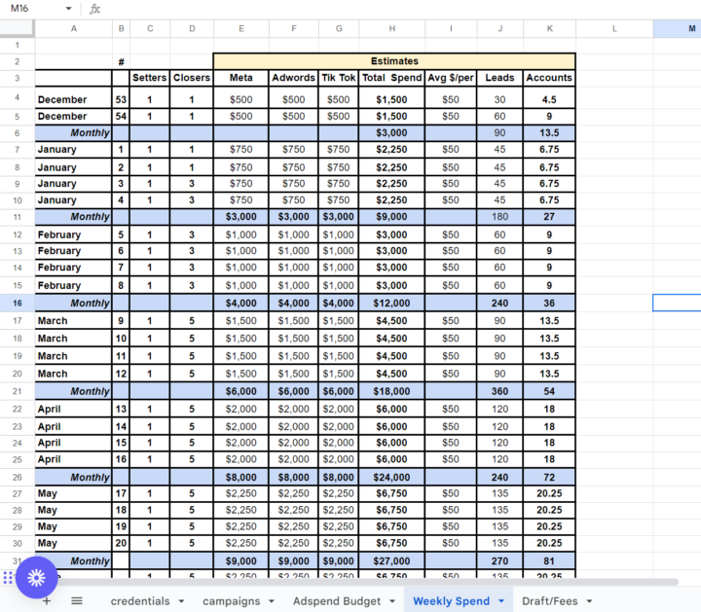Switch to the Draft/Fees sheet tab
701x612 pixels.
pyautogui.click(x=549, y=601)
